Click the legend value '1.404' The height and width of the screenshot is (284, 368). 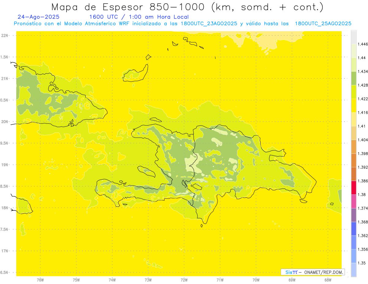pos(363,140)
